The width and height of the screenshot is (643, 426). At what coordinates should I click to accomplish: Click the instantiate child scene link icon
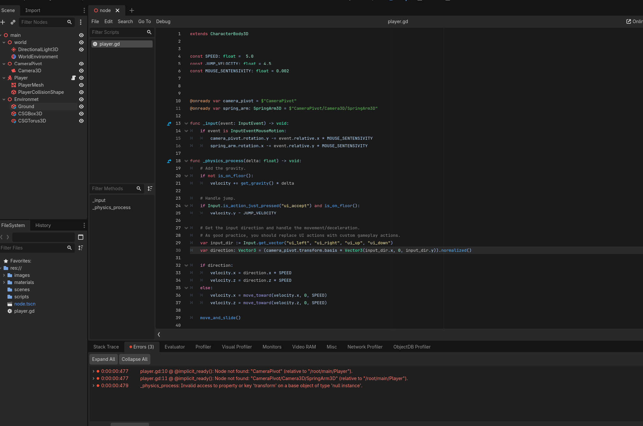pyautogui.click(x=13, y=22)
